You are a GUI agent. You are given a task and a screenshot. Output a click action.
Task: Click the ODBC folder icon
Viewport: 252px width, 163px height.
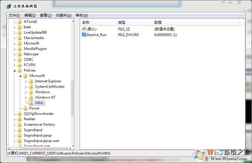coord(20,60)
